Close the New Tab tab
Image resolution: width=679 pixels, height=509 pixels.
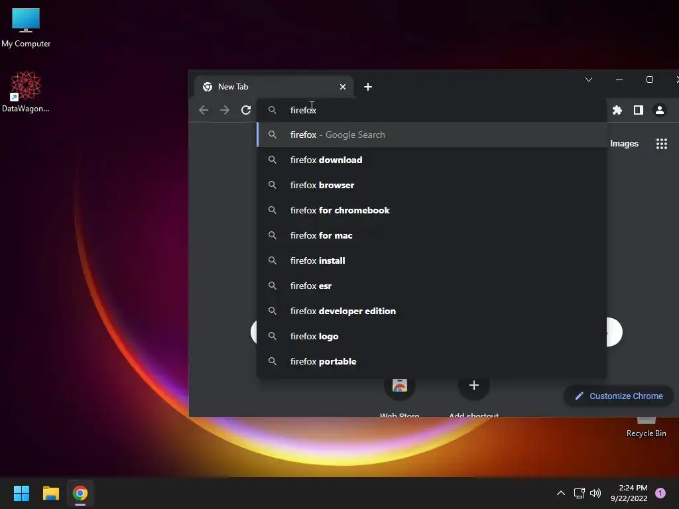pyautogui.click(x=343, y=87)
